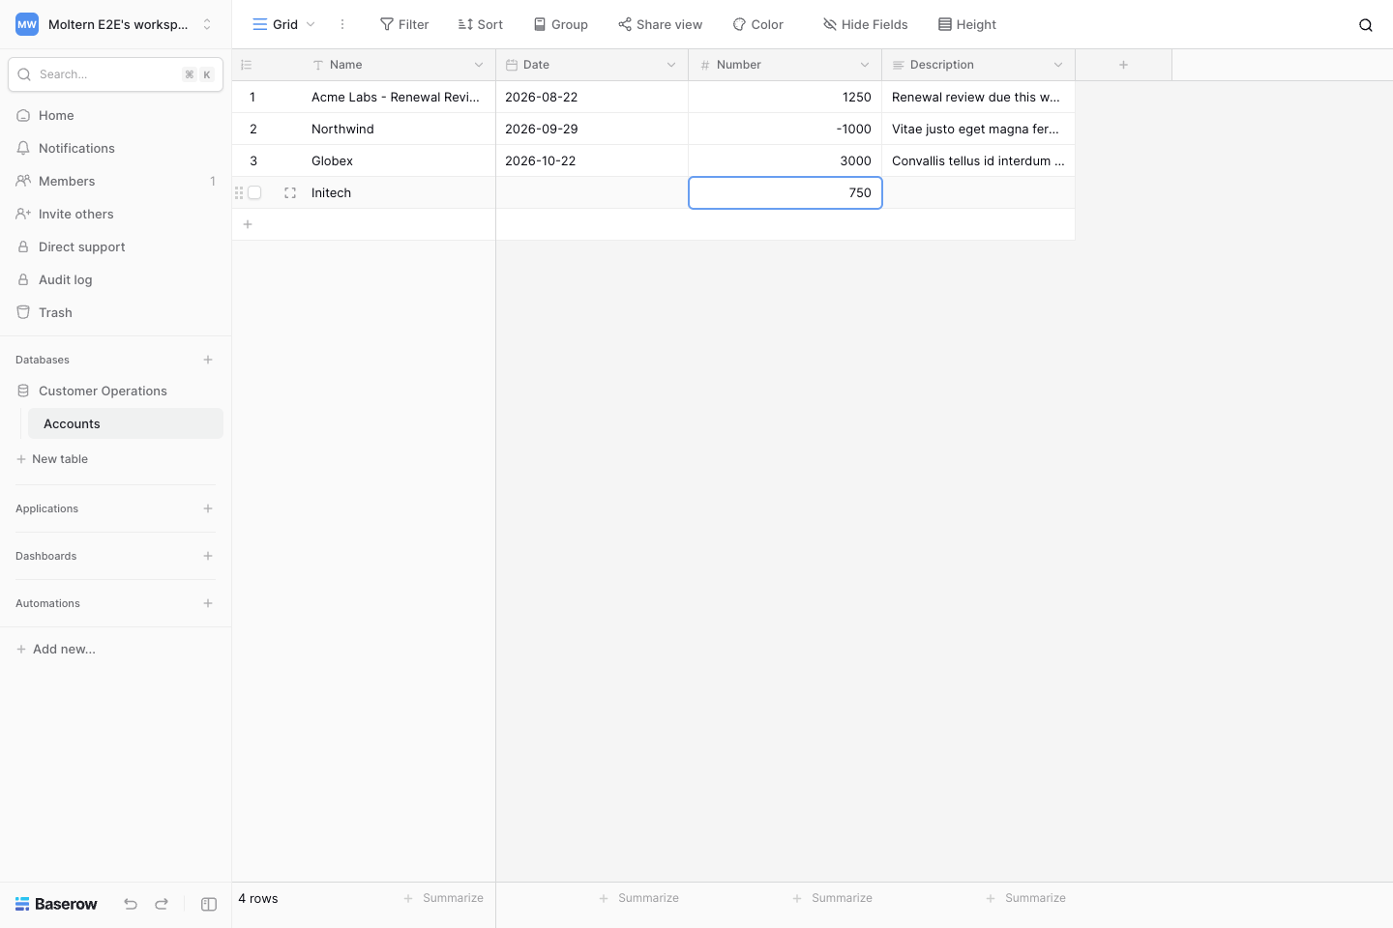Collapse the sidebar with the panel icon
The image size is (1393, 928).
209,904
